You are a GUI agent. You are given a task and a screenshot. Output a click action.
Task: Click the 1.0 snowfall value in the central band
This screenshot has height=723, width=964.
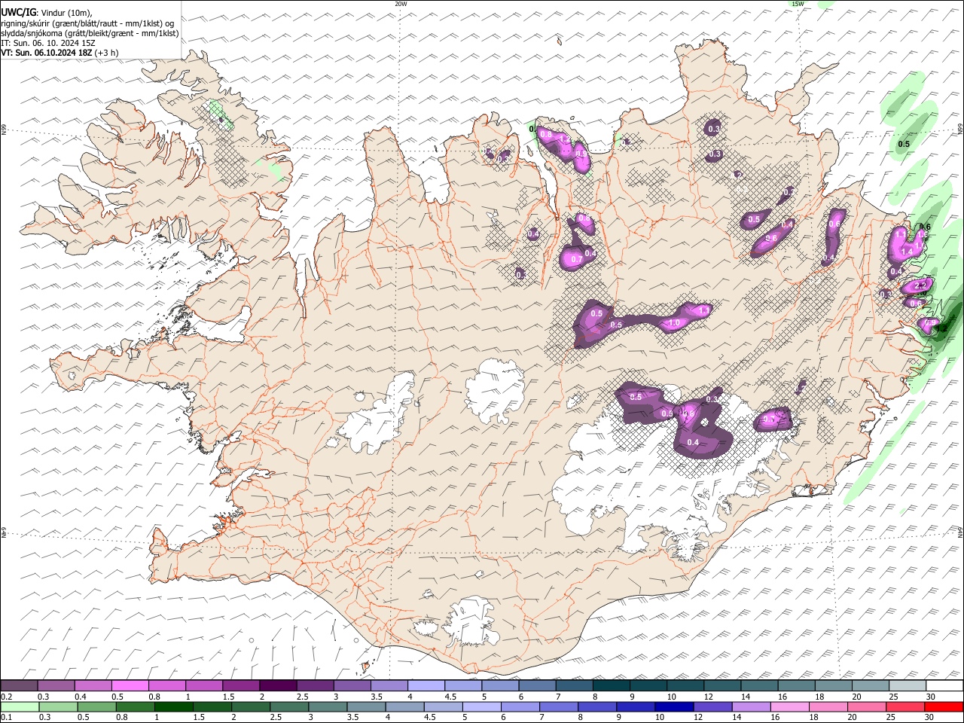[x=674, y=323]
